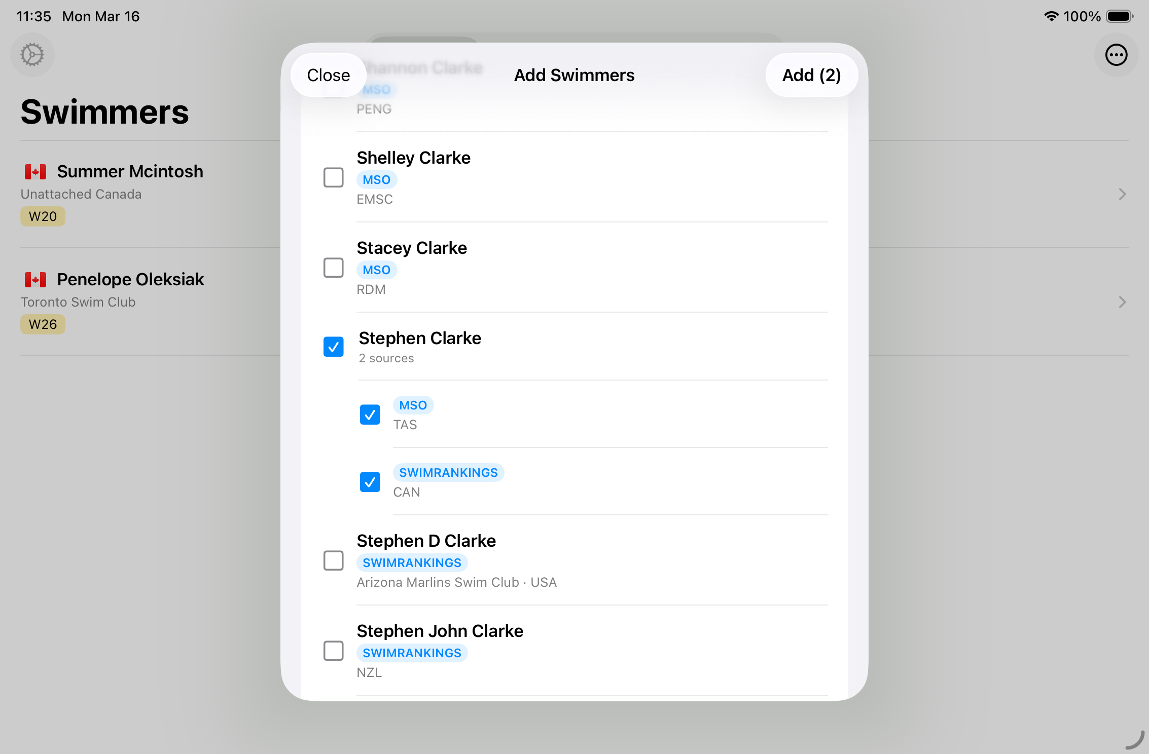Tap SWIMRANKINGS tag under Stephen D Clarke
The width and height of the screenshot is (1149, 754).
point(412,563)
